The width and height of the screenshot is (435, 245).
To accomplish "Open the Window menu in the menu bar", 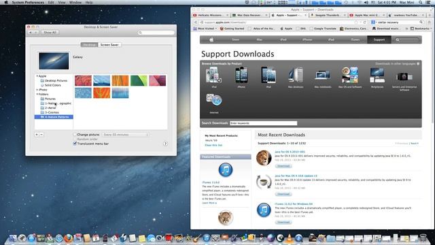I will pos(75,2).
